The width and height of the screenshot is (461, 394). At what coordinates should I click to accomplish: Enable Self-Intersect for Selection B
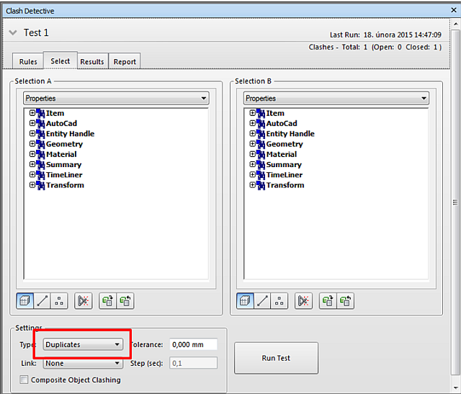303,301
